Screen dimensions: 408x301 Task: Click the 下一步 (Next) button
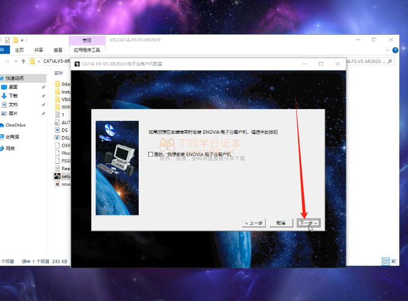[x=308, y=223]
